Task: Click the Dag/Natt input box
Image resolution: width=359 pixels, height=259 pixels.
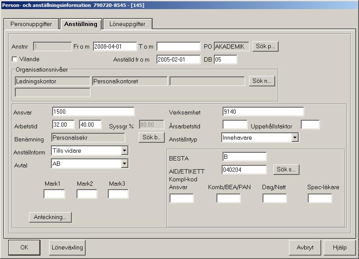Action: pyautogui.click(x=275, y=198)
